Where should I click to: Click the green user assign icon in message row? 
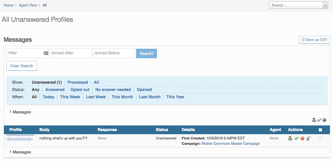pos(290,138)
